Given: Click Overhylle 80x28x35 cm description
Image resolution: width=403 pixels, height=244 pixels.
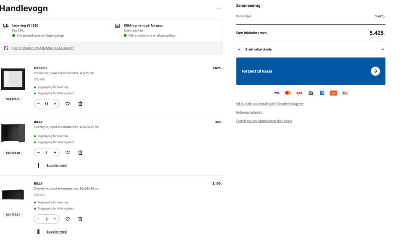Looking at the screenshot, I should click(67, 189).
